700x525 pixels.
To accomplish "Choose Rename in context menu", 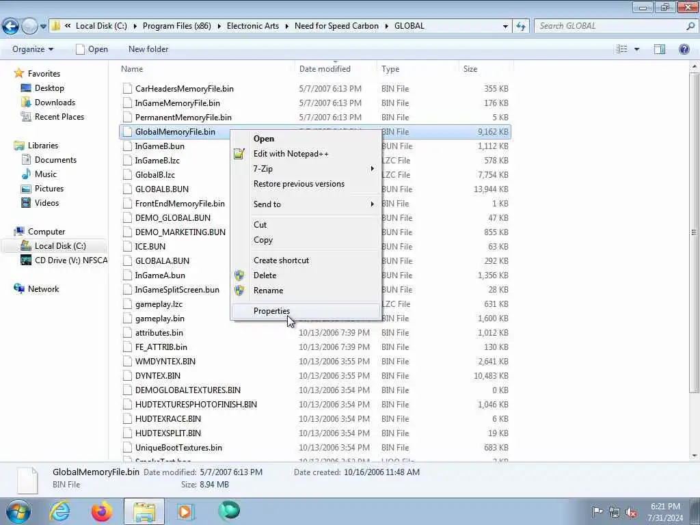I will (x=306, y=290).
